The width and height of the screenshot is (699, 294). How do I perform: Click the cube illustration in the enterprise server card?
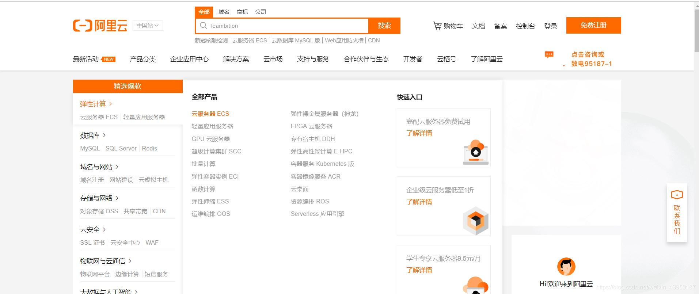[476, 221]
